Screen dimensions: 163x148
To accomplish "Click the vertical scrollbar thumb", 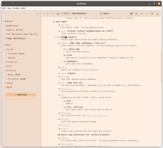I will (x=161, y=67).
